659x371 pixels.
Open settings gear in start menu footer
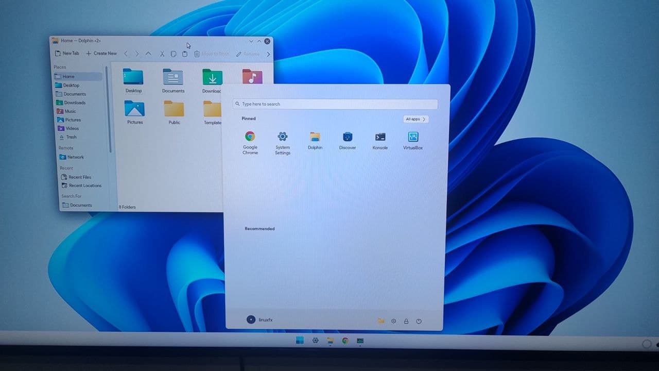point(394,321)
